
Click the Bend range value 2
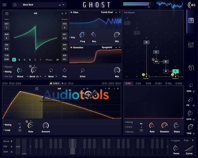coord(11,141)
